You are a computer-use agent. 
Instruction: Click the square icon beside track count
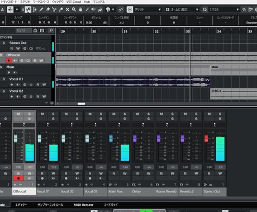click(42, 31)
